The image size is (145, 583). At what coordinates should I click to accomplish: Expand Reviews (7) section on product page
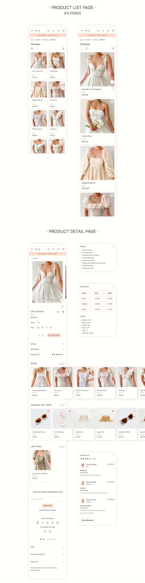coord(47,355)
